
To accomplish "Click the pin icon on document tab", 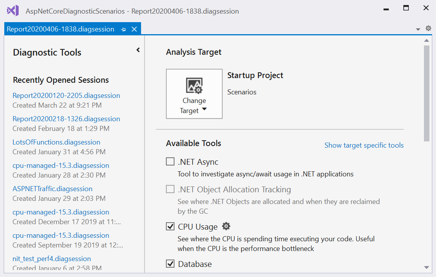I will [x=123, y=30].
